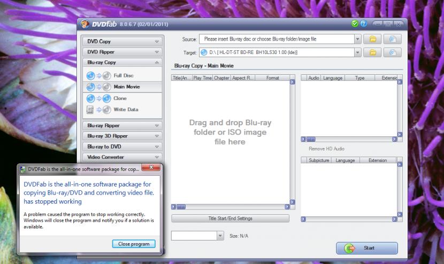Select the Clone mode
The width and height of the screenshot is (444, 264).
pos(123,98)
